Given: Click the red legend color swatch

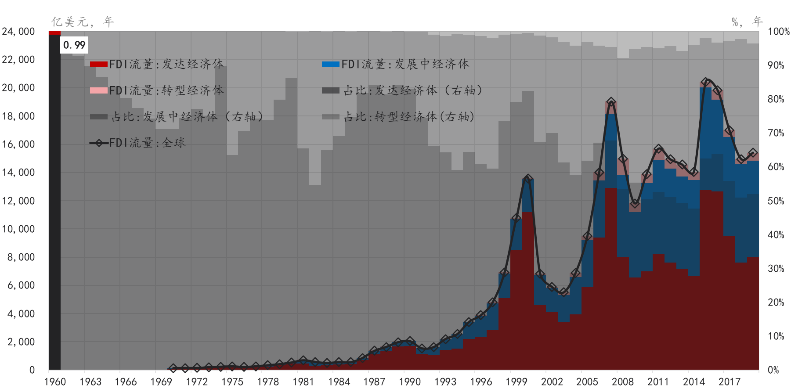Looking at the screenshot, I should 99,64.
